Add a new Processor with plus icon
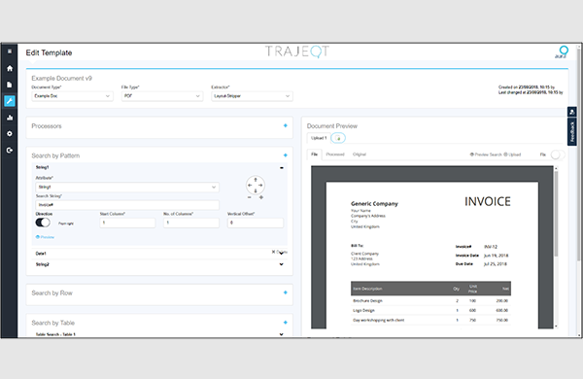The height and width of the screenshot is (379, 583). click(285, 125)
